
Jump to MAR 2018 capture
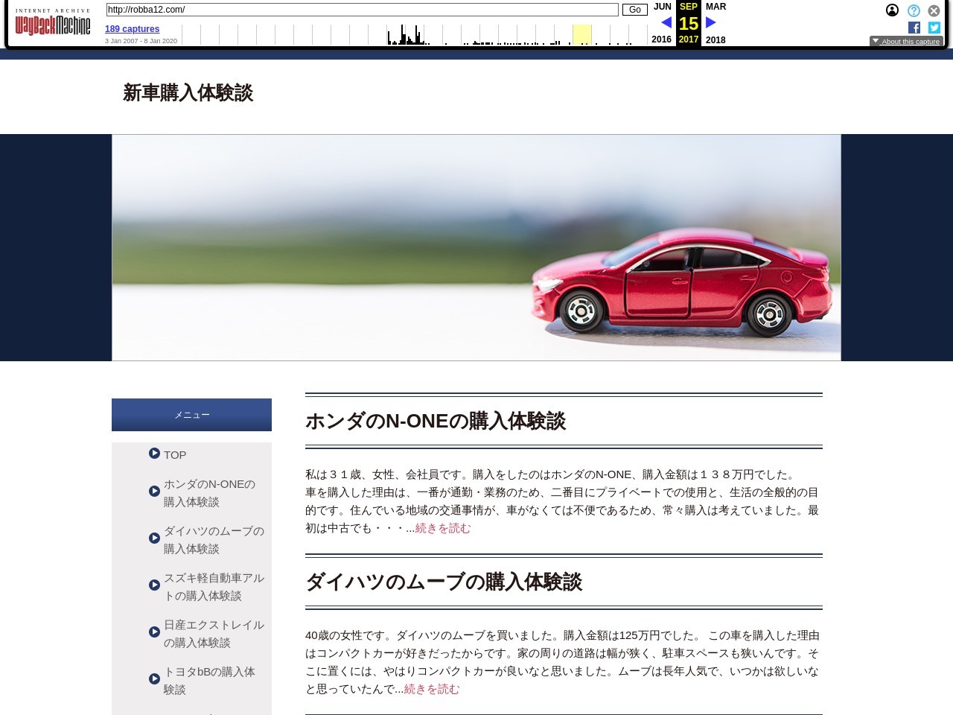(715, 7)
